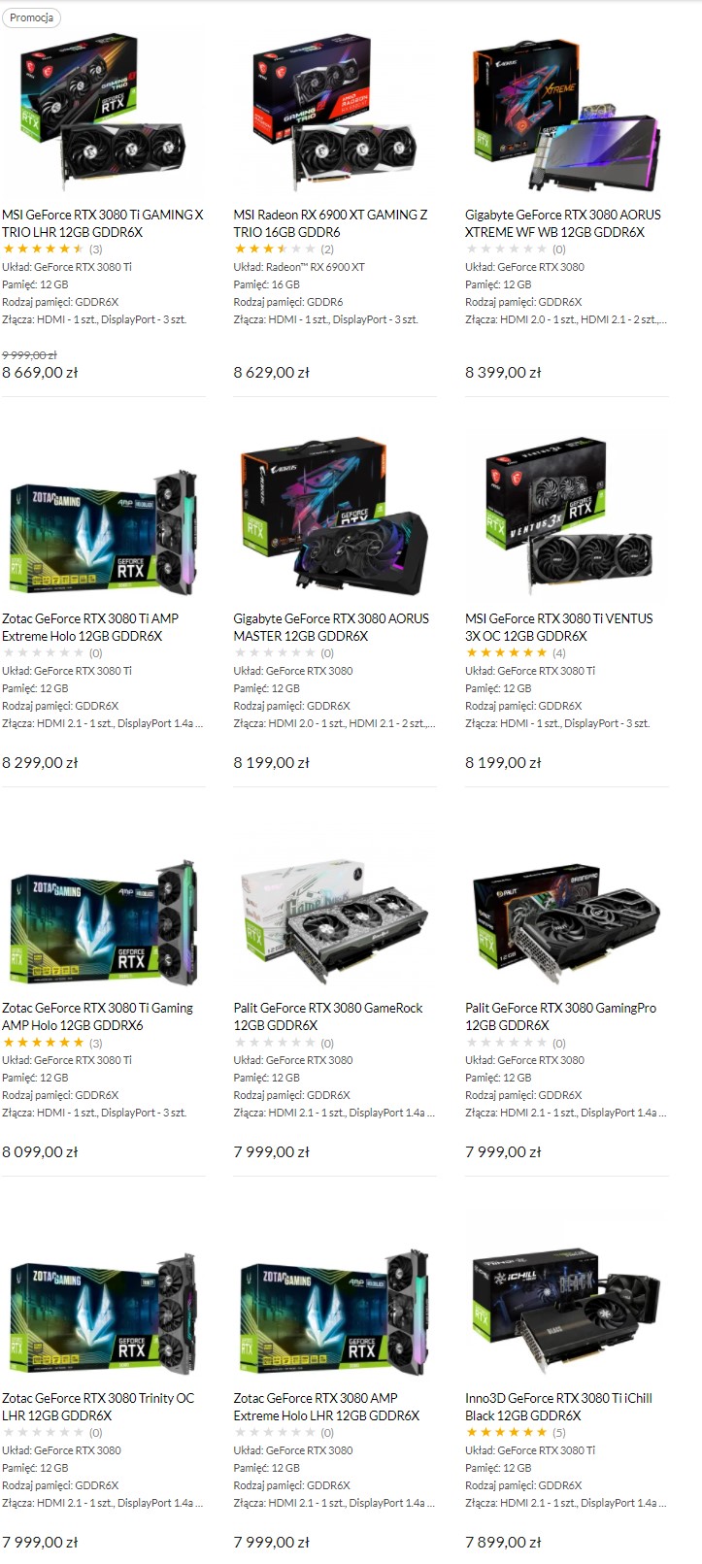
Task: Click star rating of Inno3D RTX 3080 Ti iChill Black
Action: tap(507, 1433)
